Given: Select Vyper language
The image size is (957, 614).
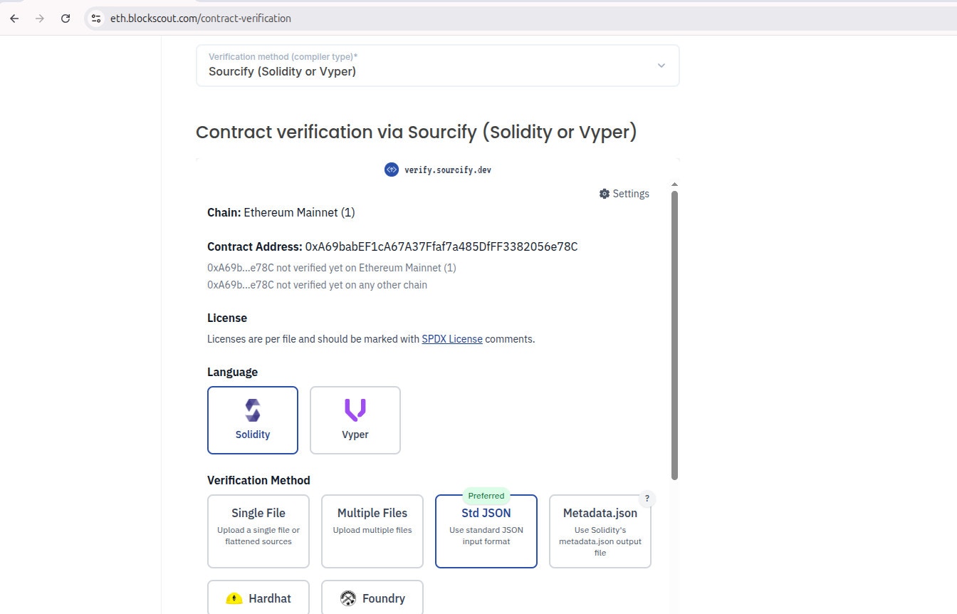Looking at the screenshot, I should (355, 420).
